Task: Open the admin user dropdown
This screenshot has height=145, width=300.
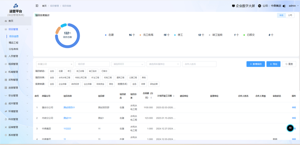Action: point(294,6)
